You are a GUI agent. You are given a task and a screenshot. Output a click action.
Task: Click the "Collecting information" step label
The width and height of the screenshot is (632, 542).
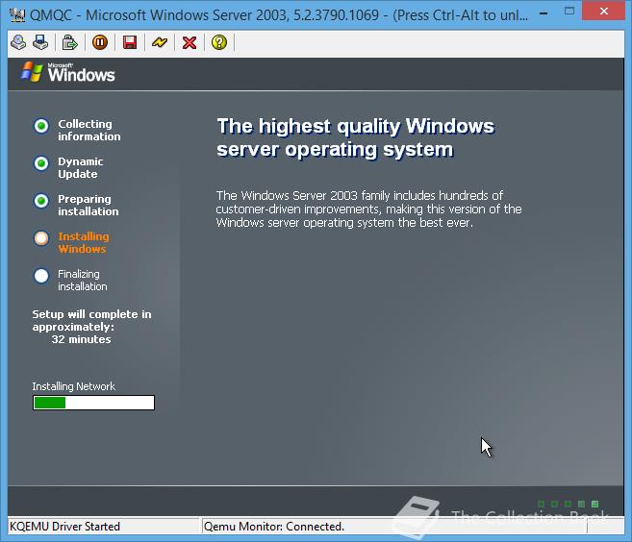(89, 130)
